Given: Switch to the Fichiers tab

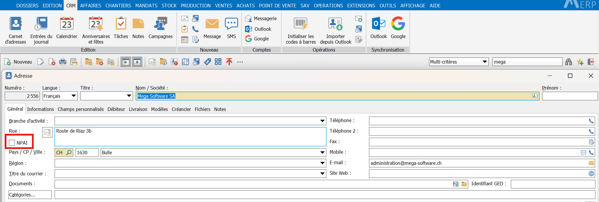Looking at the screenshot, I should pos(202,109).
